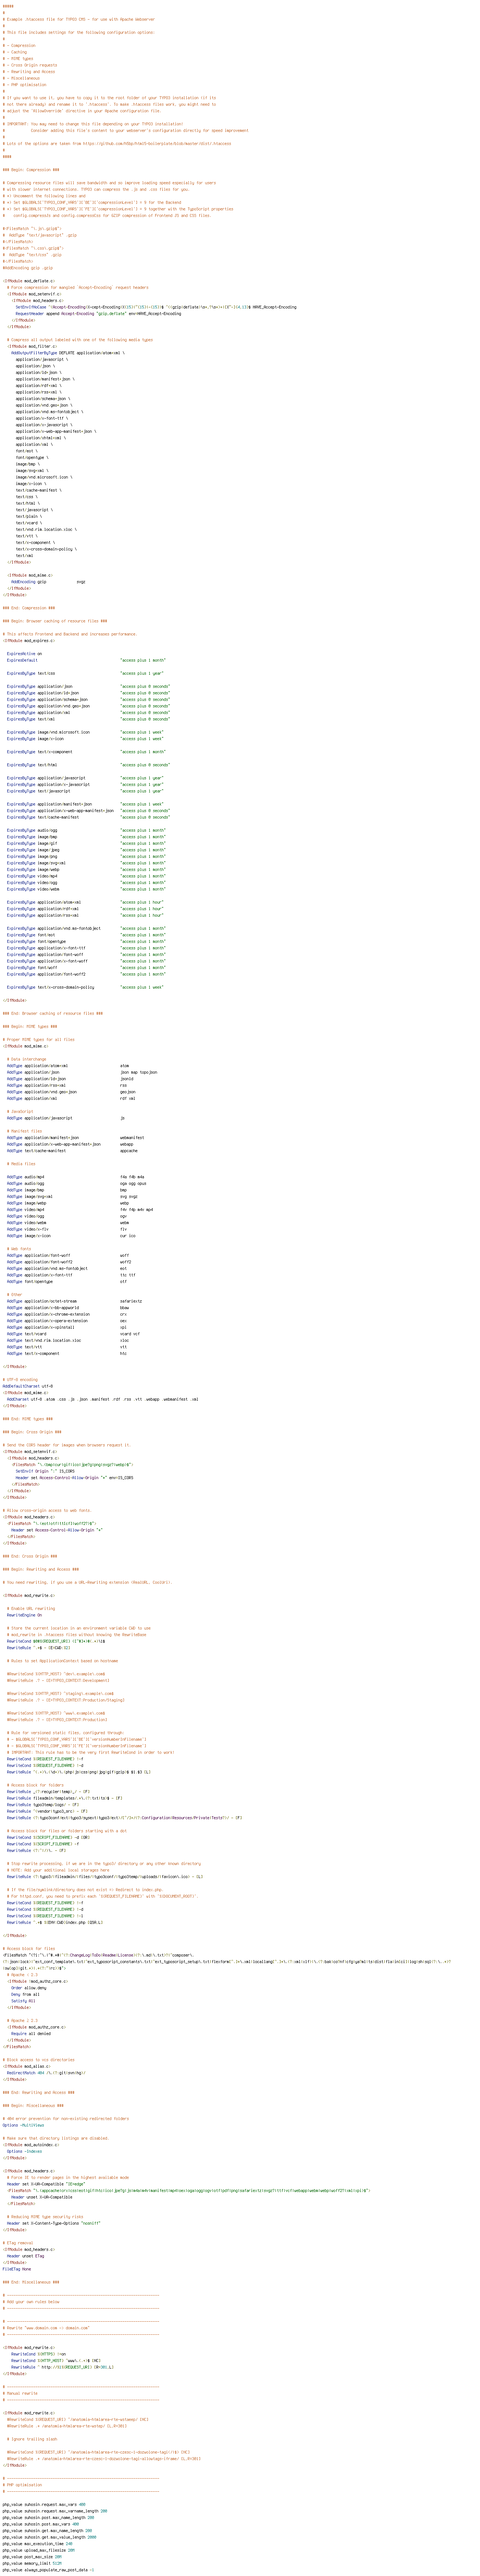Click the '# - PHP optimisation' list comment
Viewport: 480px width, 2576px height.
pos(24,85)
